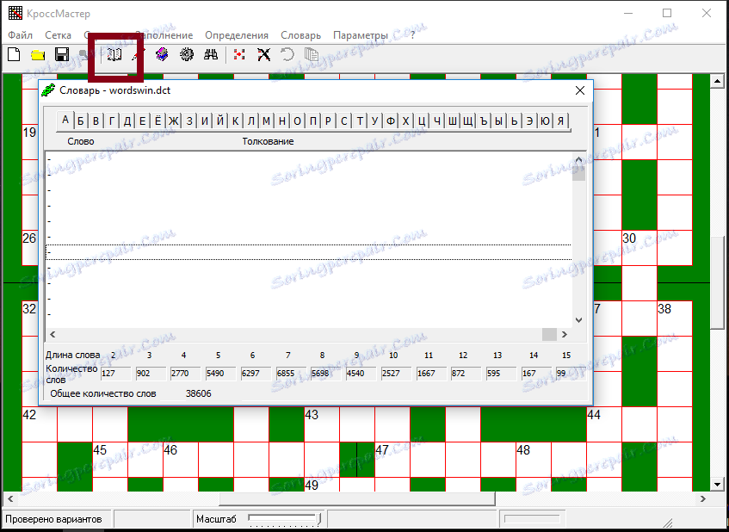Click the green icon in Словарь dialog title
This screenshot has width=729, height=532.
click(x=48, y=90)
